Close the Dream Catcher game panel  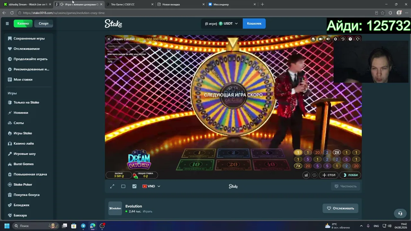[x=109, y=39]
